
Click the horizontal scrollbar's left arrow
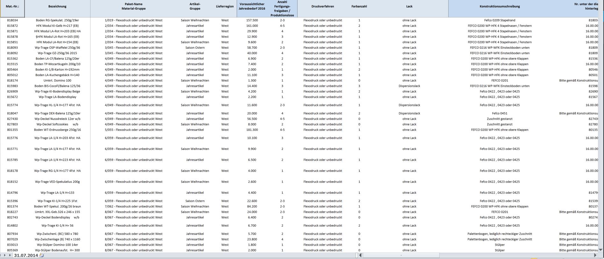click(360, 255)
